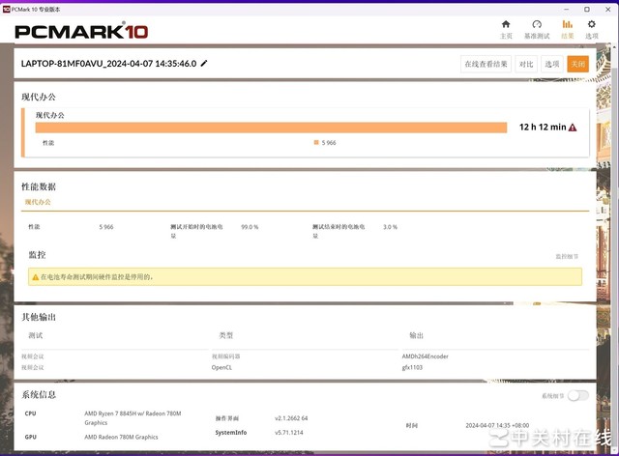Toggle the 系统细节 system details switch
The width and height of the screenshot is (619, 456).
(578, 395)
